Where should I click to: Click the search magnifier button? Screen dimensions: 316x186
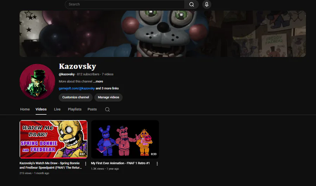191,5
